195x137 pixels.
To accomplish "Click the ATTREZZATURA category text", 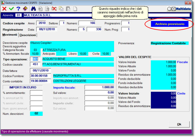I will [54, 50].
